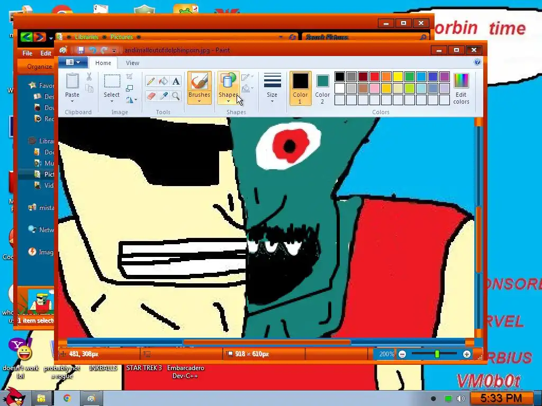
Task: Click the file explorer taskbar icon
Action: [x=41, y=399]
